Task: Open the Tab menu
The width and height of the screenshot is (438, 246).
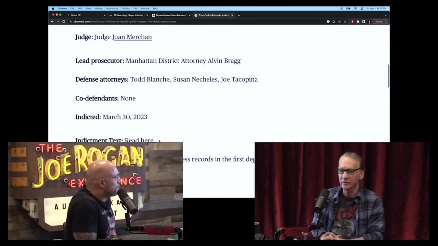Action: click(x=135, y=8)
